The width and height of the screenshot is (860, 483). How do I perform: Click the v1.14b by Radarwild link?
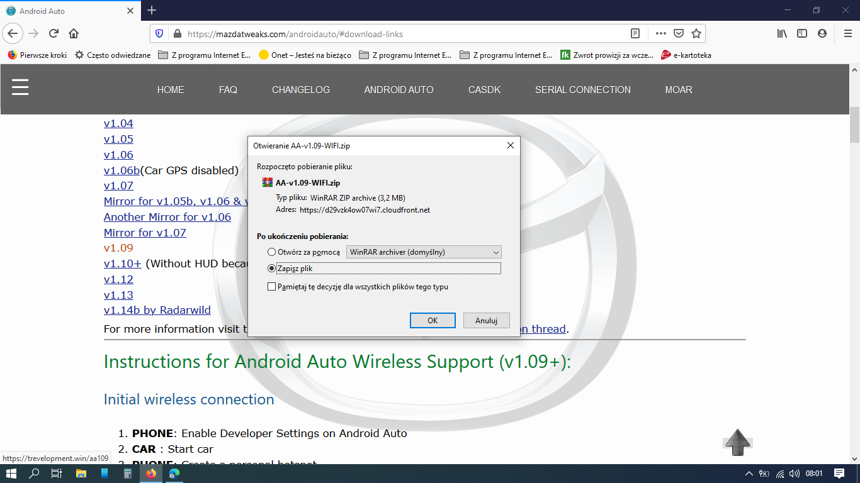click(157, 310)
